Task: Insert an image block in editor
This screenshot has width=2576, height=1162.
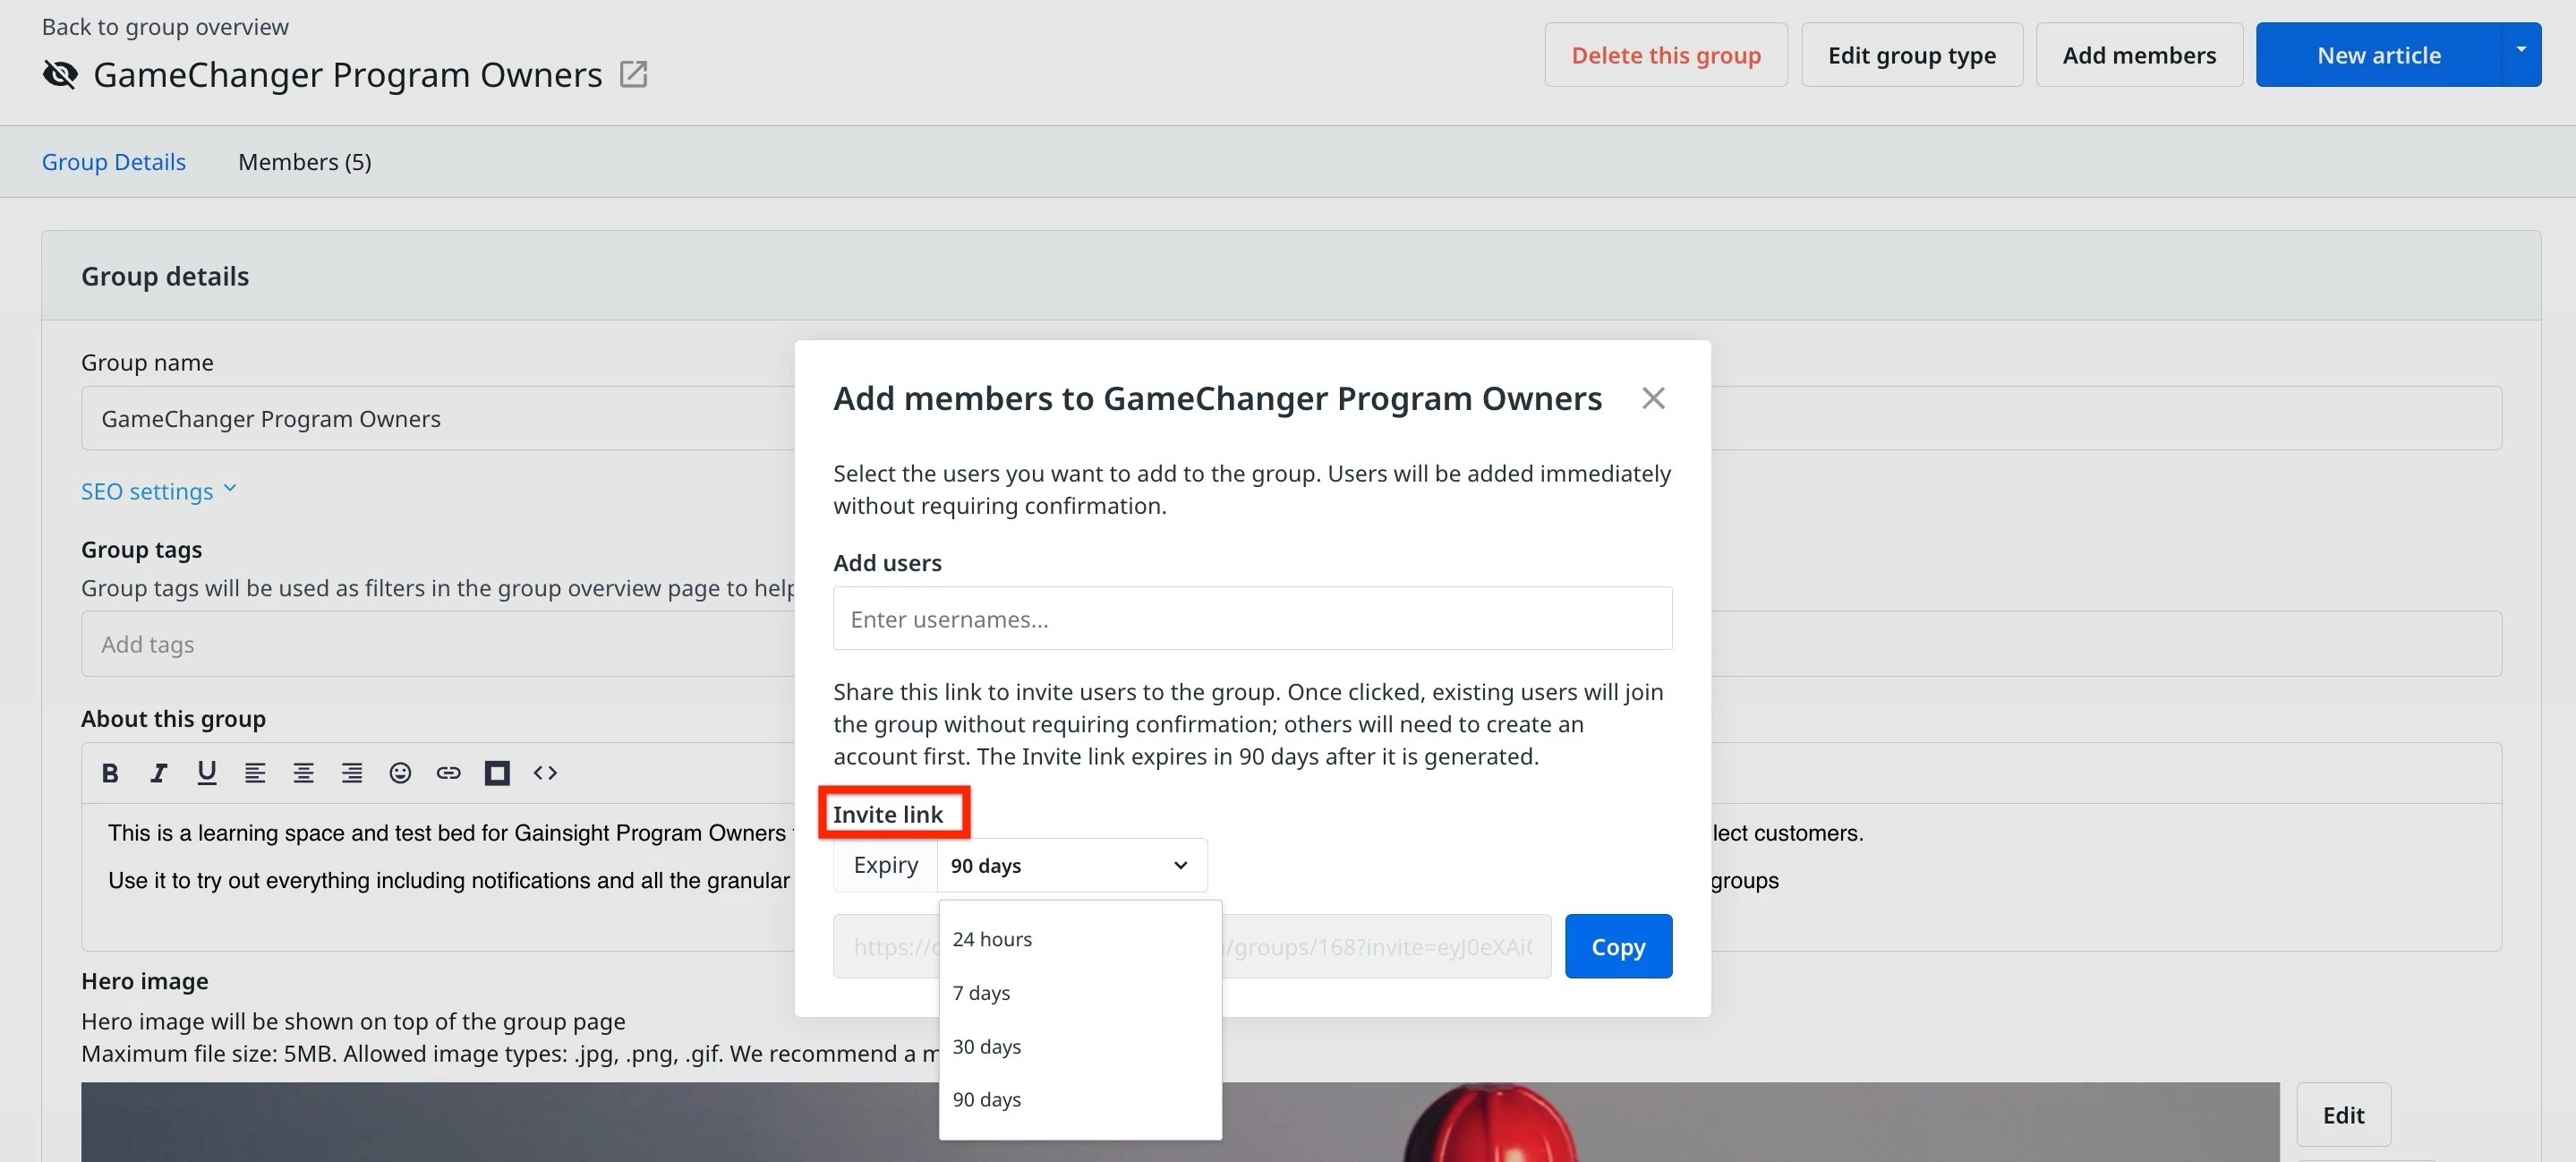Action: coord(497,772)
